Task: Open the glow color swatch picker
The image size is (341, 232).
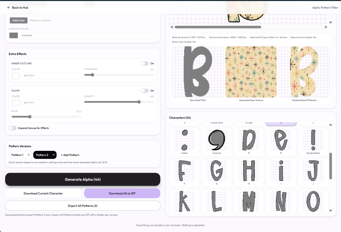Action: [16, 103]
